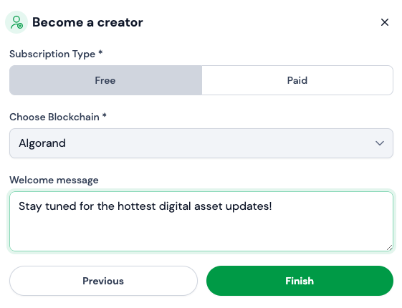Click the chevron arrow beside Algorand
Image resolution: width=402 pixels, height=308 pixels.
pos(380,143)
